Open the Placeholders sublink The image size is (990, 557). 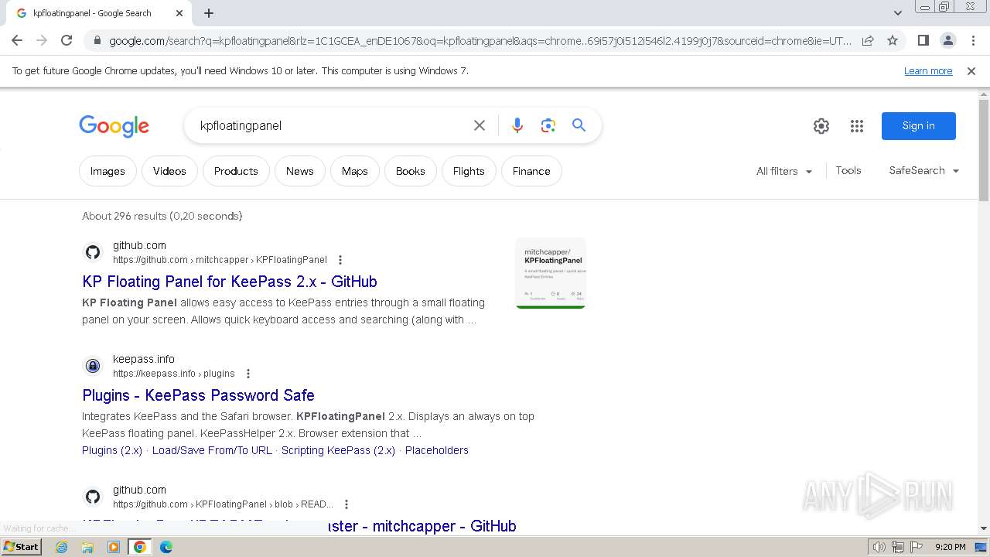click(437, 450)
